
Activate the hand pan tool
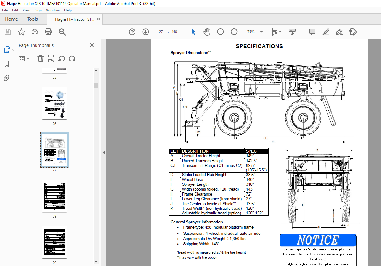[x=207, y=32]
